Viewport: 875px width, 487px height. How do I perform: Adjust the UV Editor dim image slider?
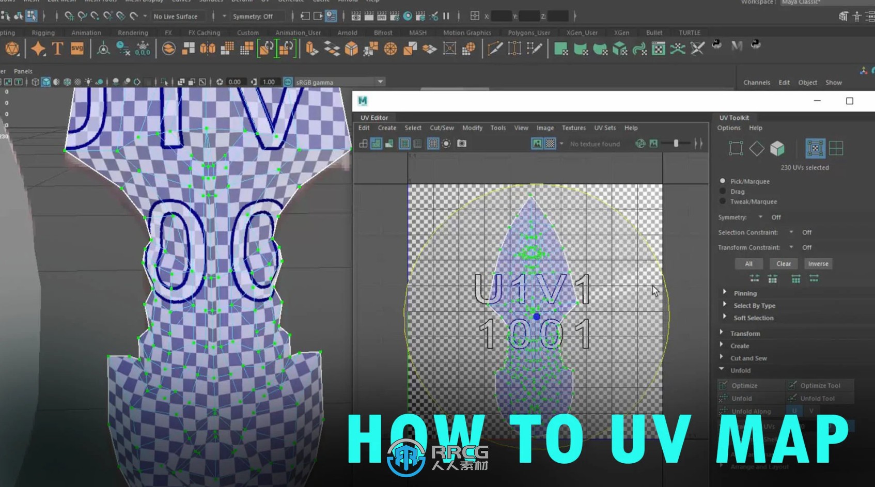[x=676, y=144]
